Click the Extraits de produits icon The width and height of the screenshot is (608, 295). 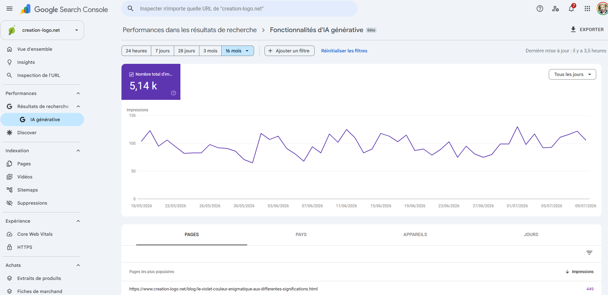pos(9,278)
